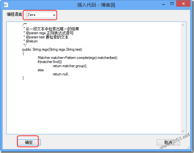Place cursor on 'Matcher matcher=Pattern.compile' line

(78, 58)
